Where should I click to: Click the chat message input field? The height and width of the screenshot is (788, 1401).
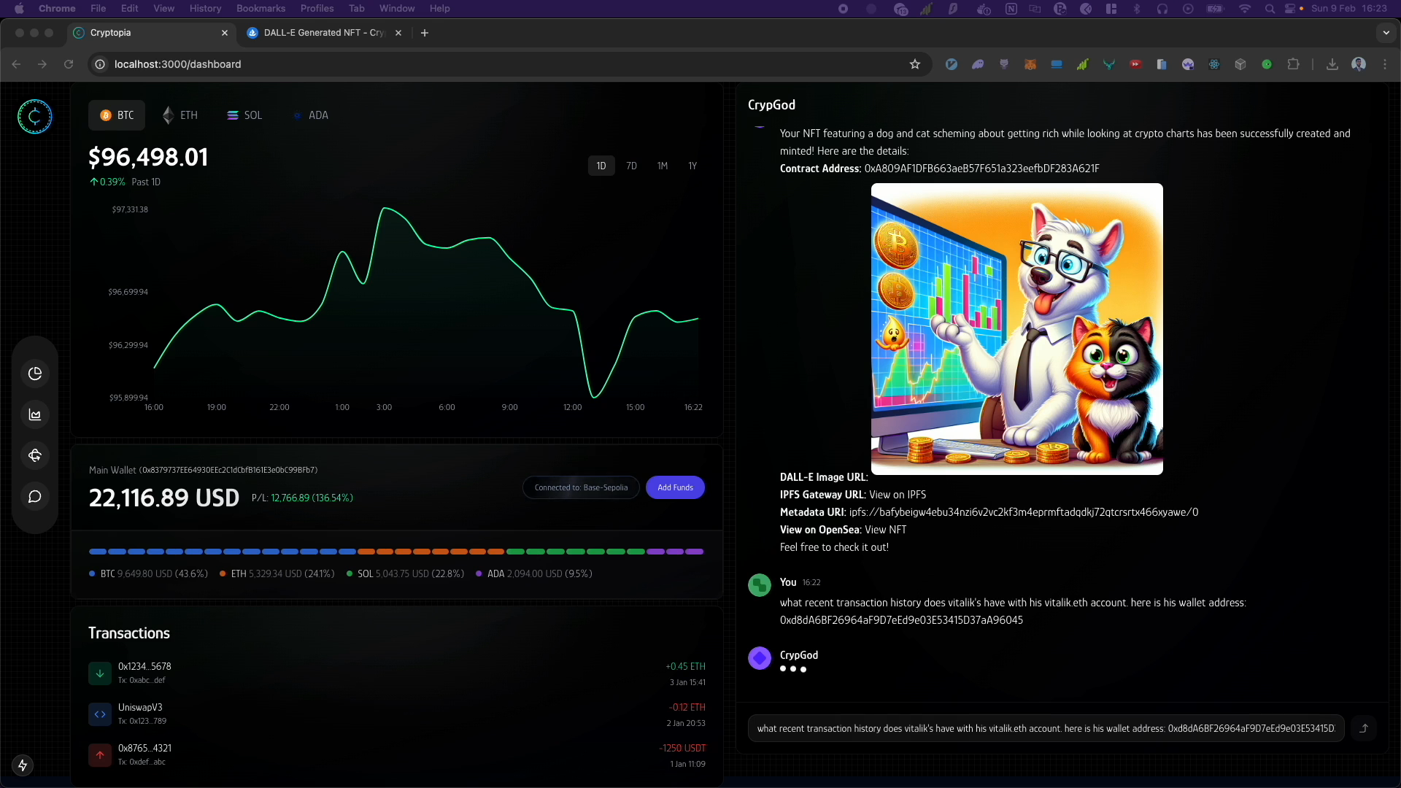pos(1046,728)
